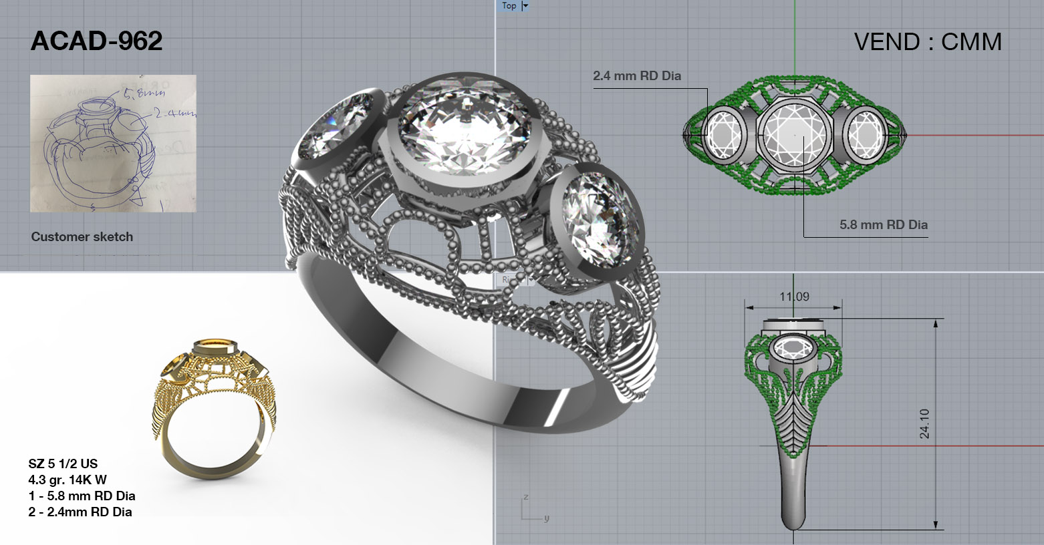1044x545 pixels.
Task: Open the Top viewport dropdown arrow
Action: (x=525, y=6)
